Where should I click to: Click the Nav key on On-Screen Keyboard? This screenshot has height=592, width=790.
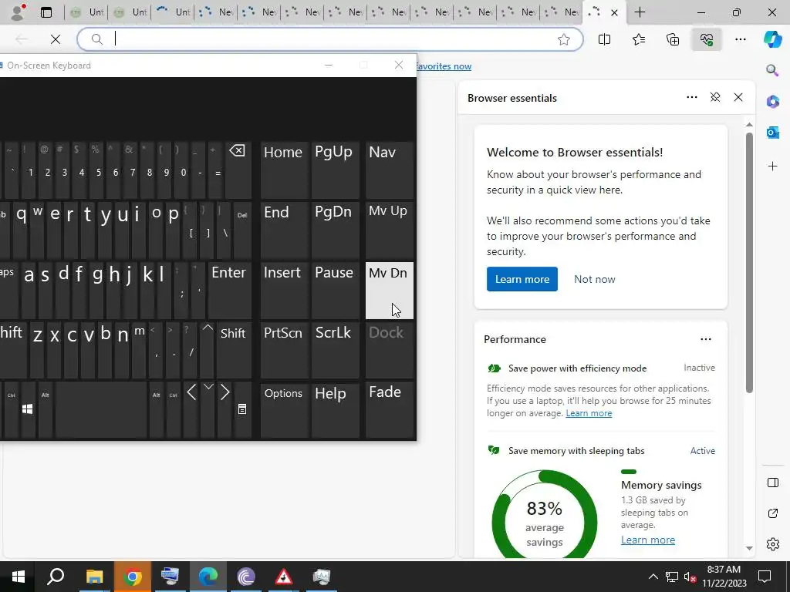click(x=389, y=170)
